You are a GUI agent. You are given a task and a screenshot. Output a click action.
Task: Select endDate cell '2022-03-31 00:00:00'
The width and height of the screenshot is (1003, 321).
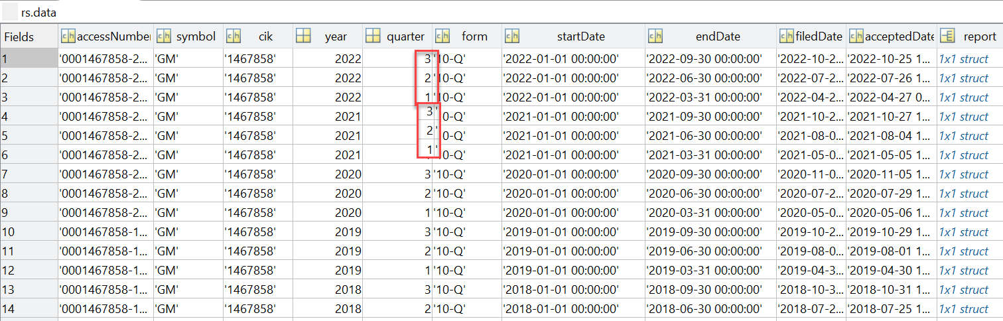point(710,97)
